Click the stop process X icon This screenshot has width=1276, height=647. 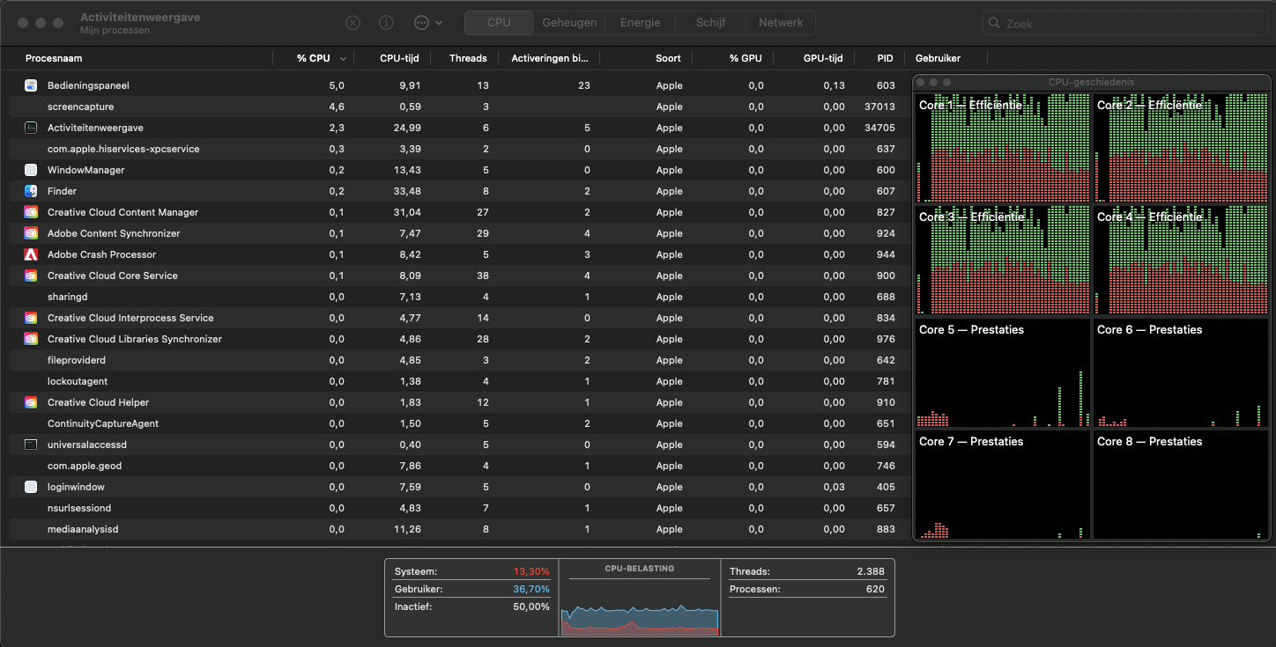pyautogui.click(x=352, y=23)
